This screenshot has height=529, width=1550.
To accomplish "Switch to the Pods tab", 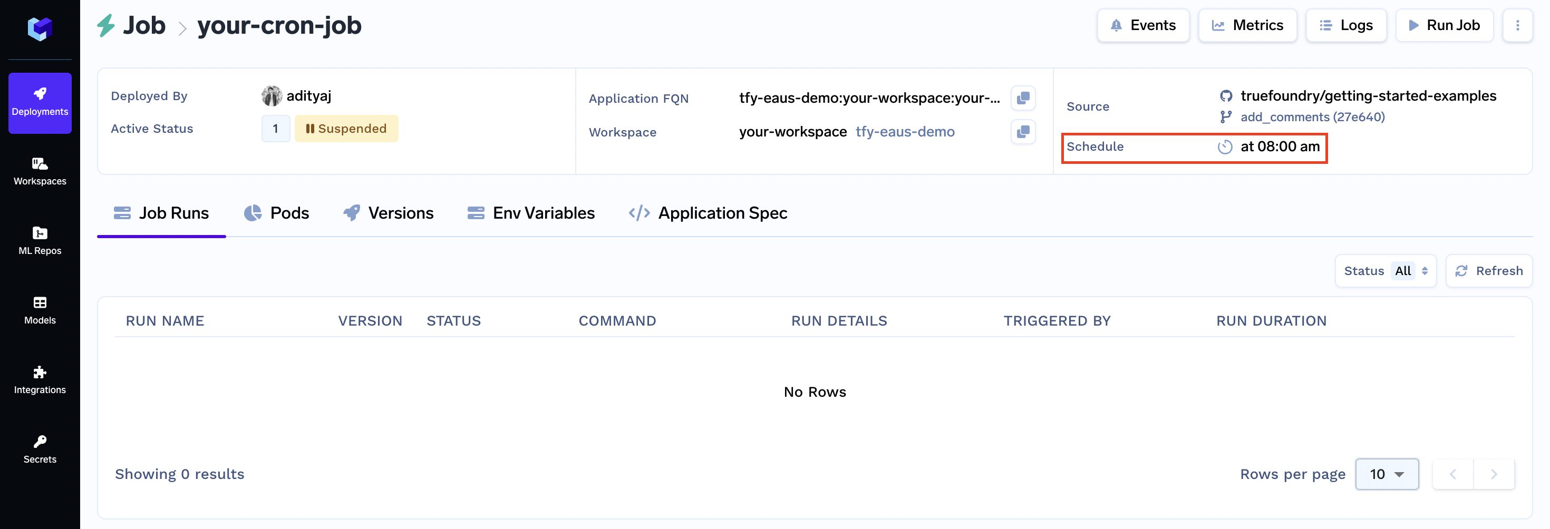I will [x=276, y=213].
